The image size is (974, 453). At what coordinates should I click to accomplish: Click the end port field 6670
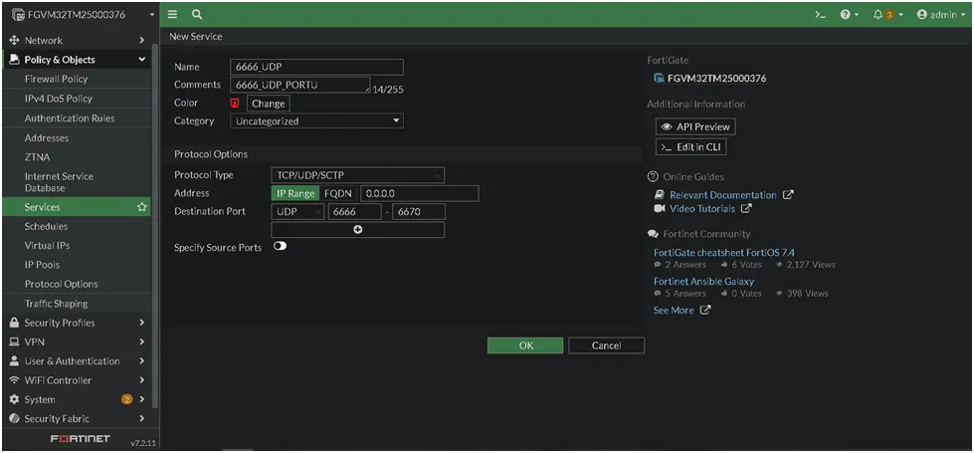419,212
